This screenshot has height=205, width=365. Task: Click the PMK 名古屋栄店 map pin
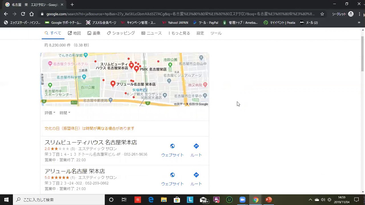pos(137,69)
